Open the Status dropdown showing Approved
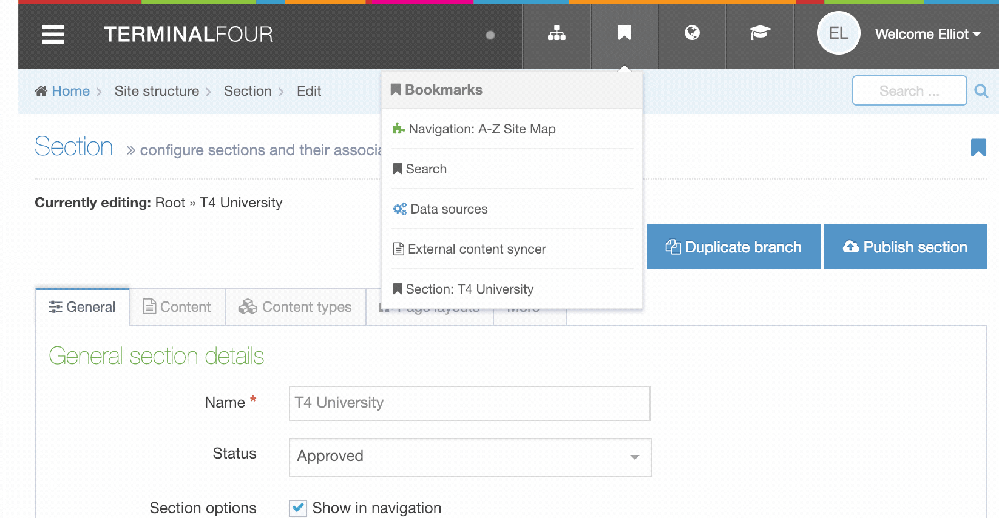The width and height of the screenshot is (999, 518). click(470, 457)
